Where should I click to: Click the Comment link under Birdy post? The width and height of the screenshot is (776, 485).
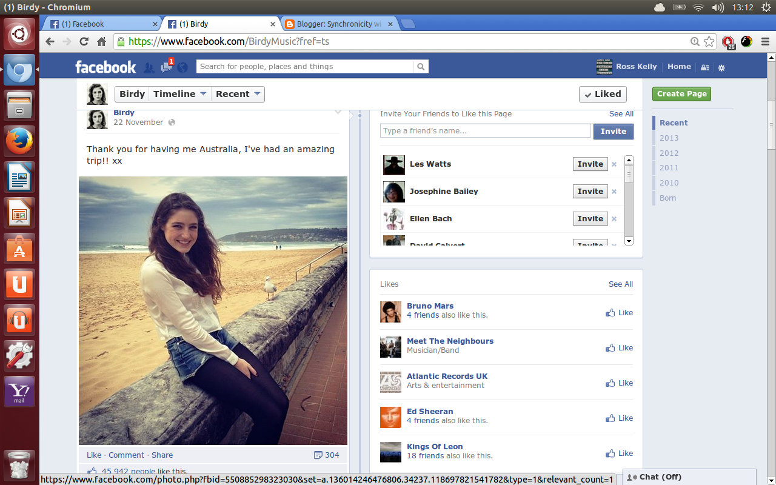point(126,455)
